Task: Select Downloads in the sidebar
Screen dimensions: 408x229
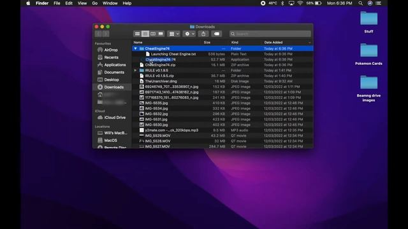Action: click(113, 87)
